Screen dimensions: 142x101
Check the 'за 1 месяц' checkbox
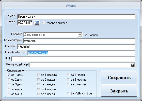click(x=68, y=75)
